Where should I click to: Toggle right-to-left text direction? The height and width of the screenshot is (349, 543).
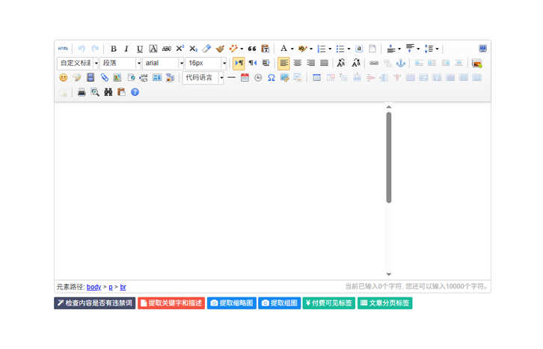coord(253,63)
